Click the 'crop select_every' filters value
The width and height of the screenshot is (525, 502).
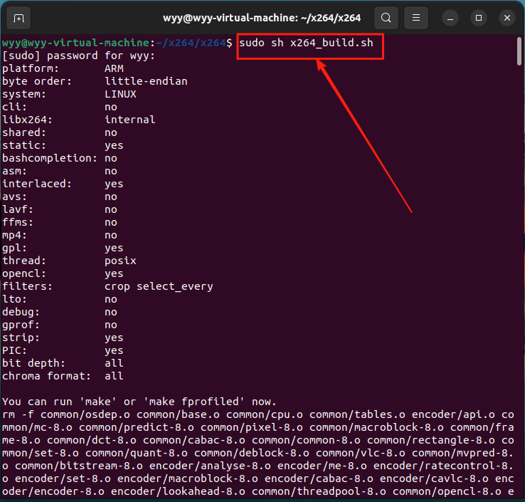coord(159,286)
